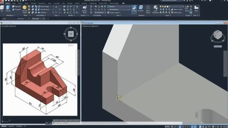Toggle grid display in status bar
The image size is (228, 128).
pos(172,127)
